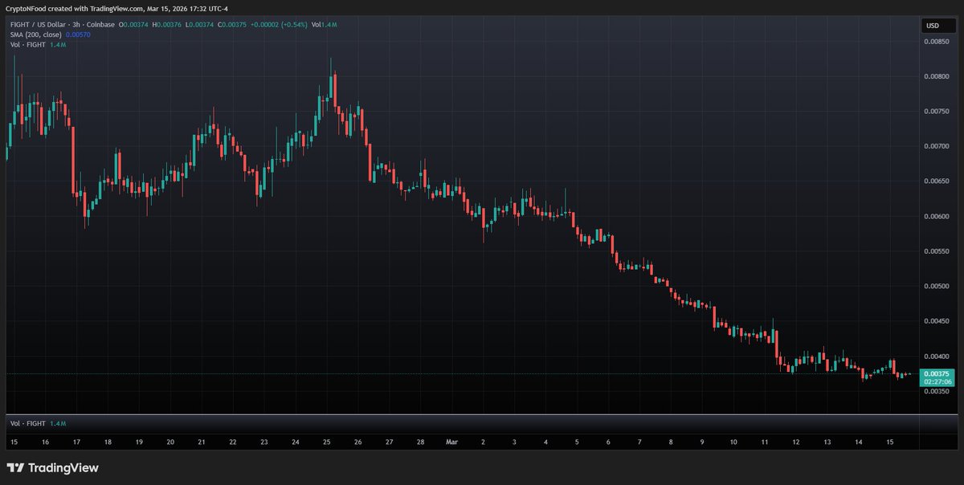This screenshot has height=485, width=964.
Task: Select Vol · FIGHT label in the bottom volume pane
Action: click(x=28, y=423)
